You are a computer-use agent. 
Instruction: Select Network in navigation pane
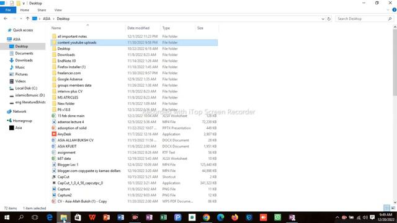click(x=19, y=111)
